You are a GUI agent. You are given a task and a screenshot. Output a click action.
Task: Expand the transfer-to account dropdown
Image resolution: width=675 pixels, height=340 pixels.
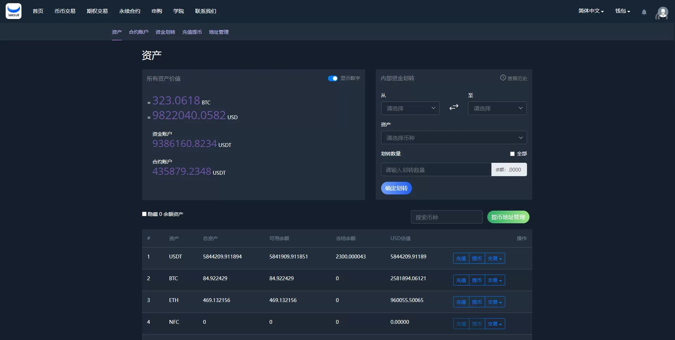click(x=497, y=108)
